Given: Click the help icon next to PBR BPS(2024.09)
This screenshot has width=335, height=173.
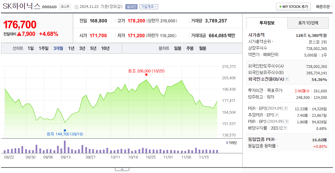Looking at the screenshot, I should [x=287, y=121].
